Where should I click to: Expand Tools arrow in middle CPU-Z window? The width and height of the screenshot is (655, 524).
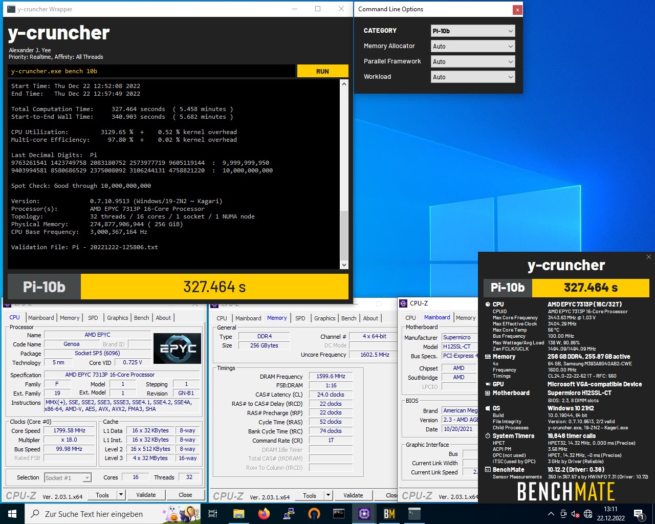tap(329, 495)
